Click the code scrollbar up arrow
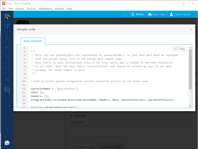198x149 pixels. pos(190,48)
